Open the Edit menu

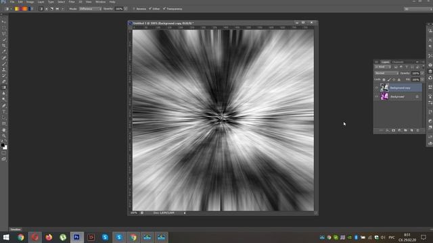point(20,1)
